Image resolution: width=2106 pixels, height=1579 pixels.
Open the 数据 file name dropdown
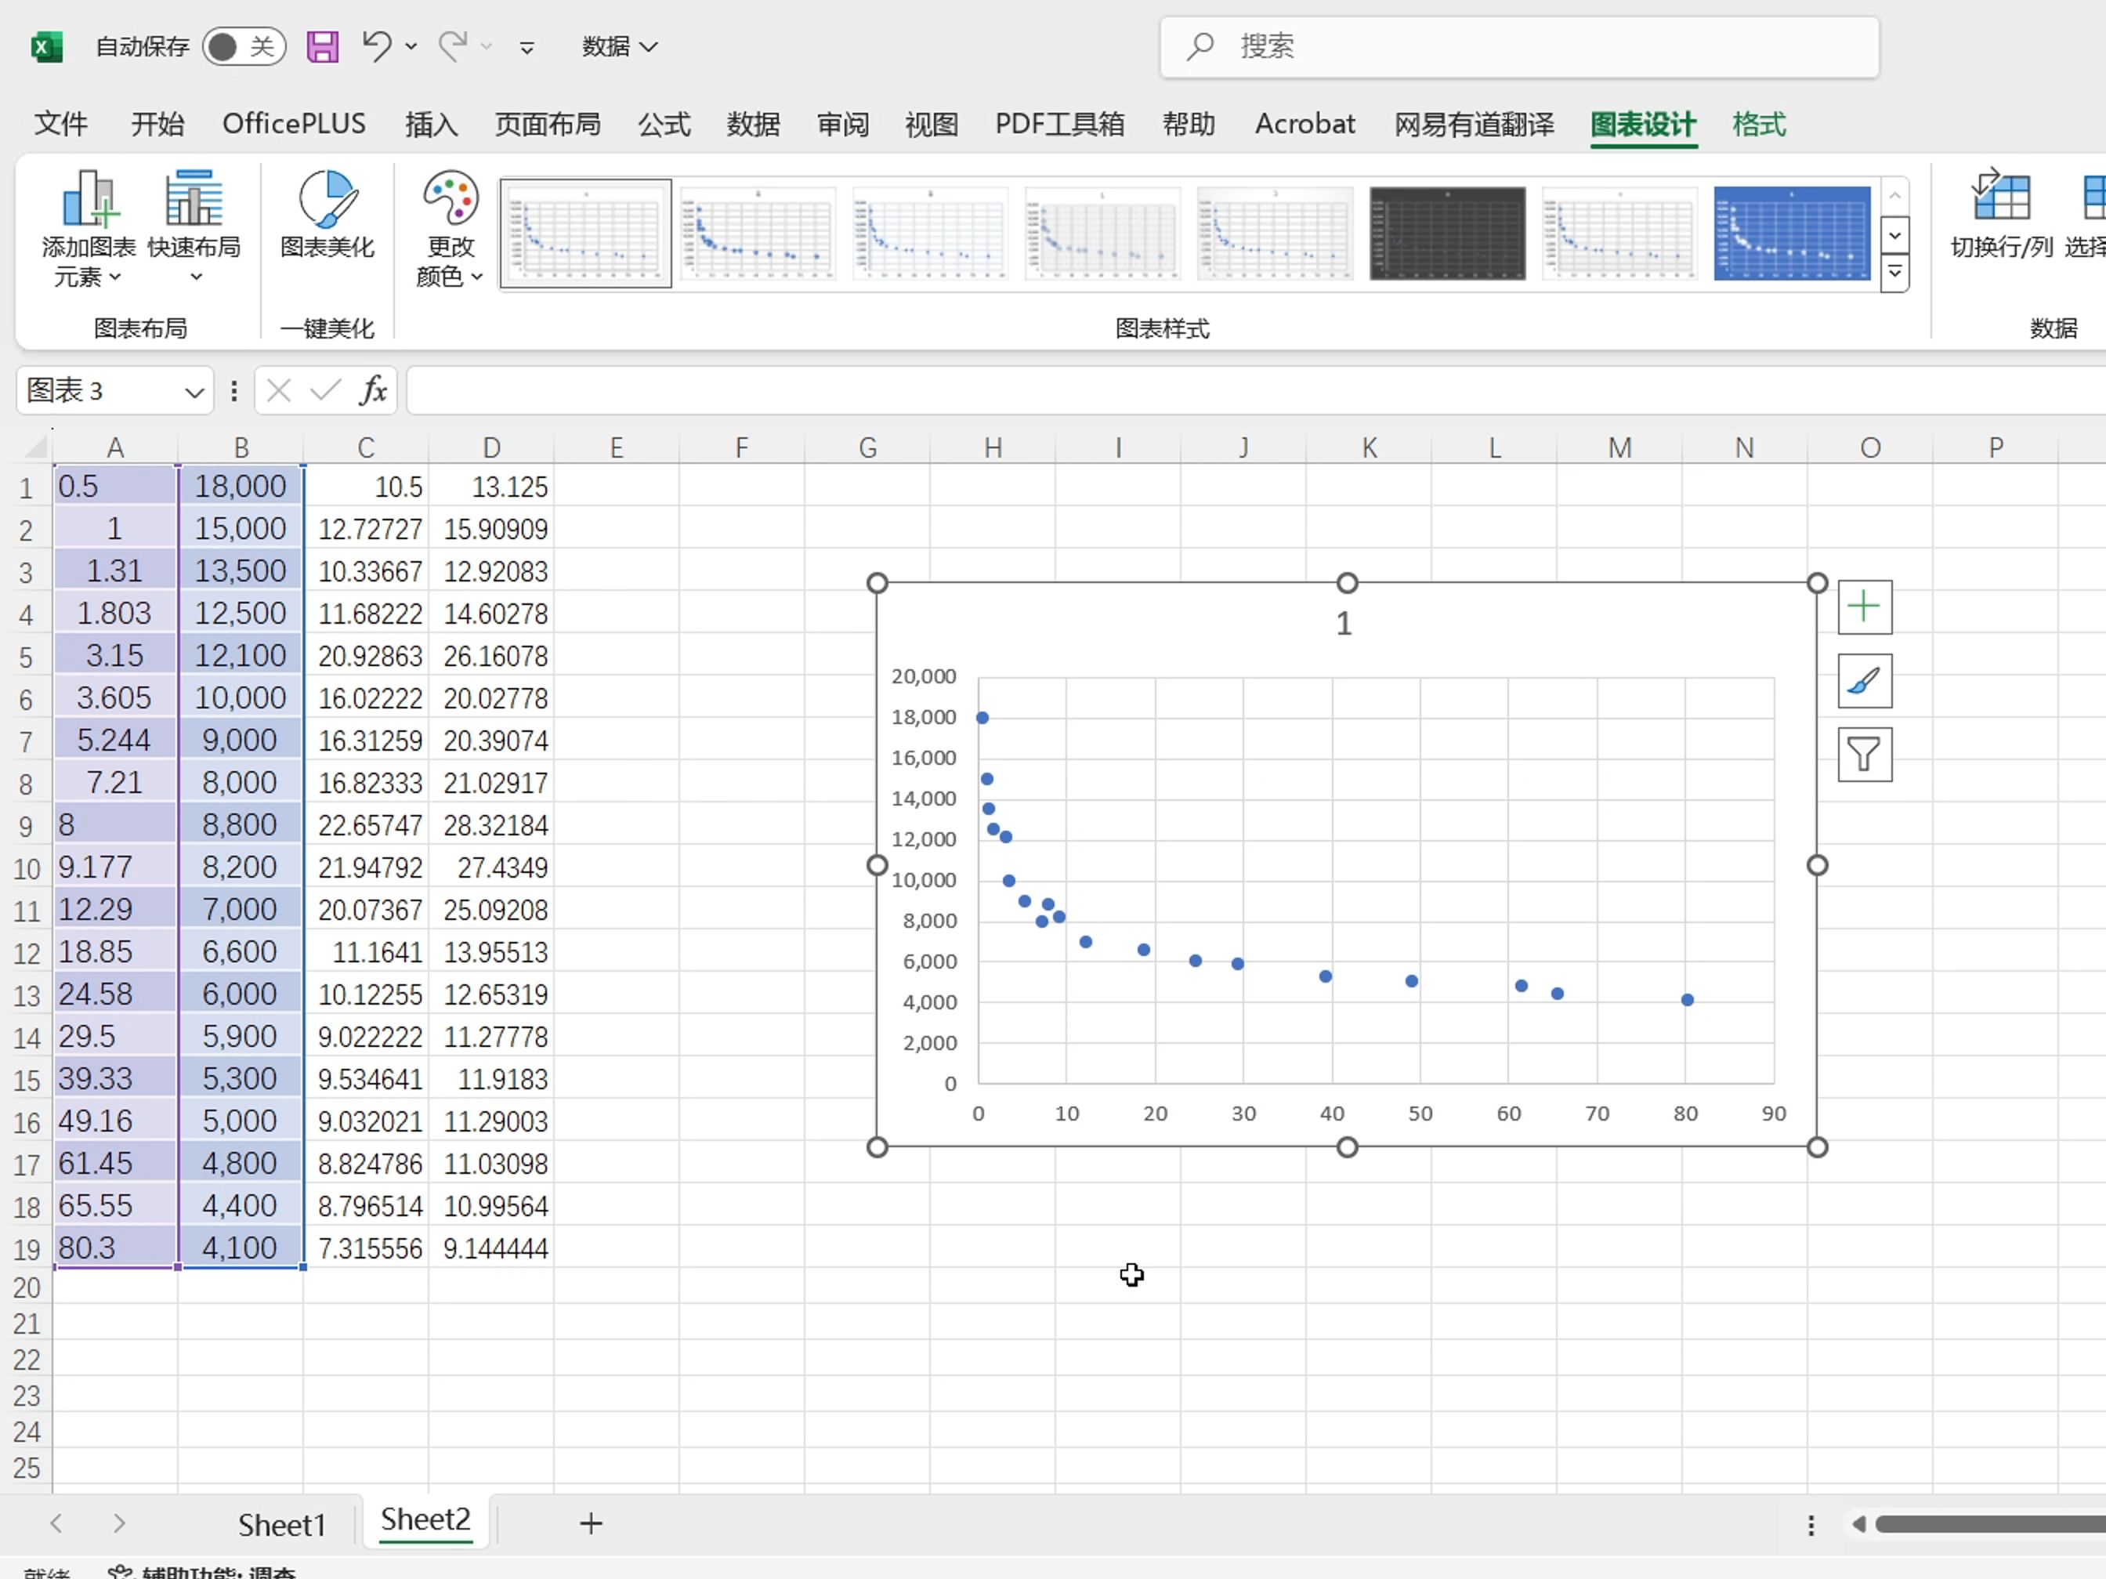tap(620, 45)
